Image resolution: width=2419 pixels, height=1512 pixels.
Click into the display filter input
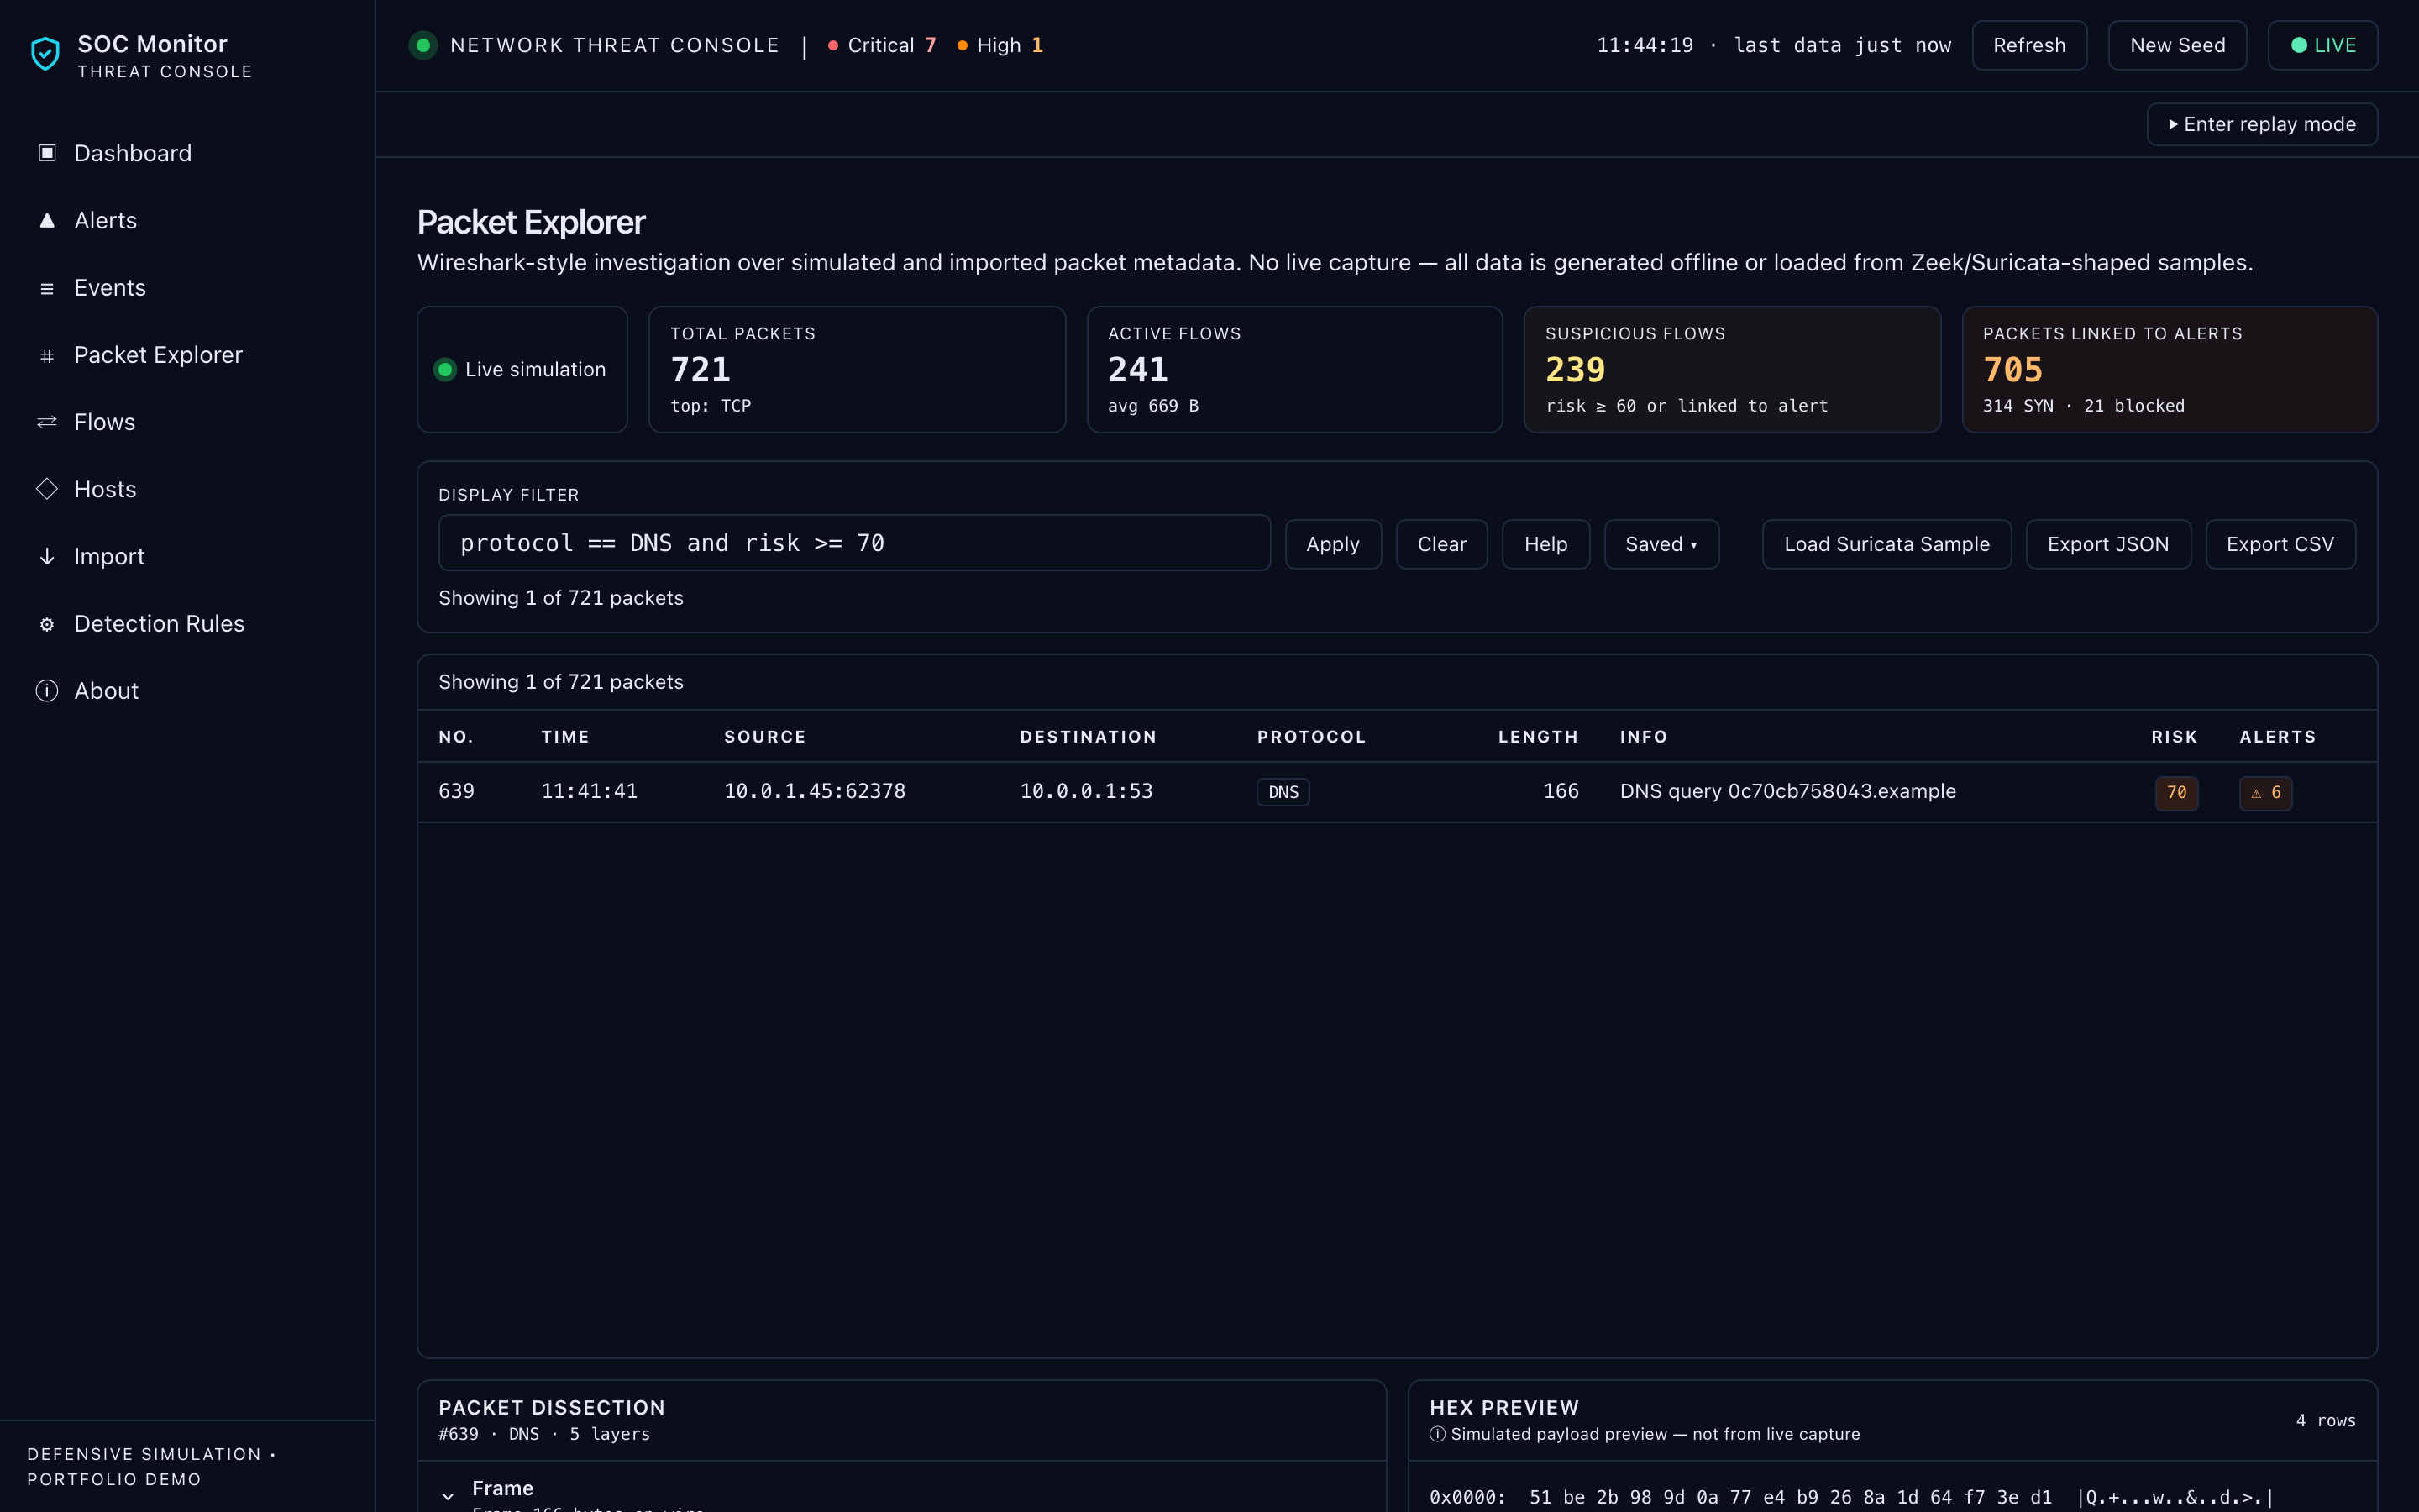pyautogui.click(x=855, y=543)
